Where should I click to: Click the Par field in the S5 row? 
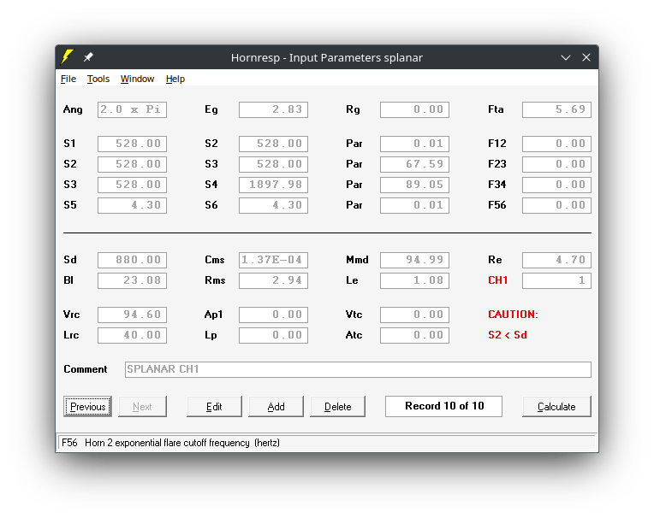click(x=414, y=205)
